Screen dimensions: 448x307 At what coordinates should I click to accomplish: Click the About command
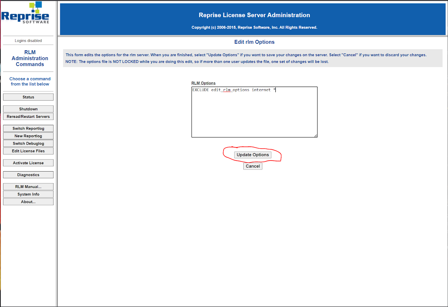[28, 201]
